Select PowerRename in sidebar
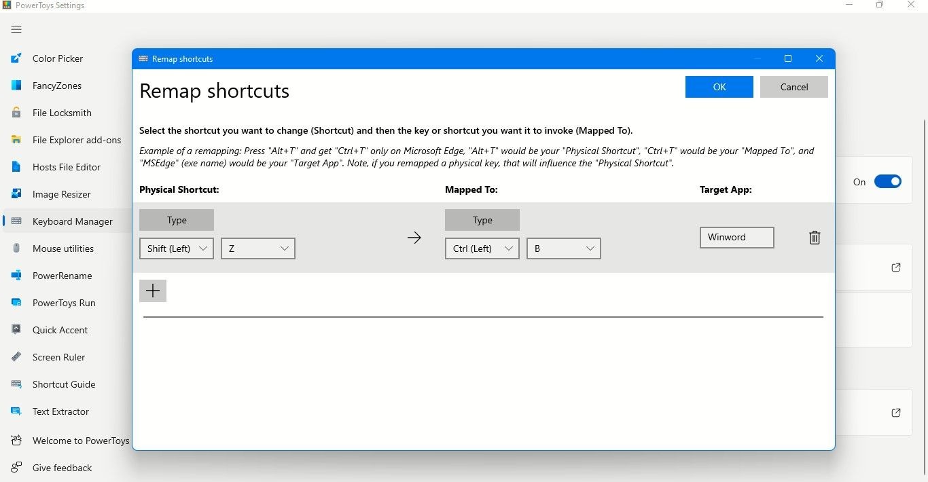The image size is (928, 482). [62, 276]
